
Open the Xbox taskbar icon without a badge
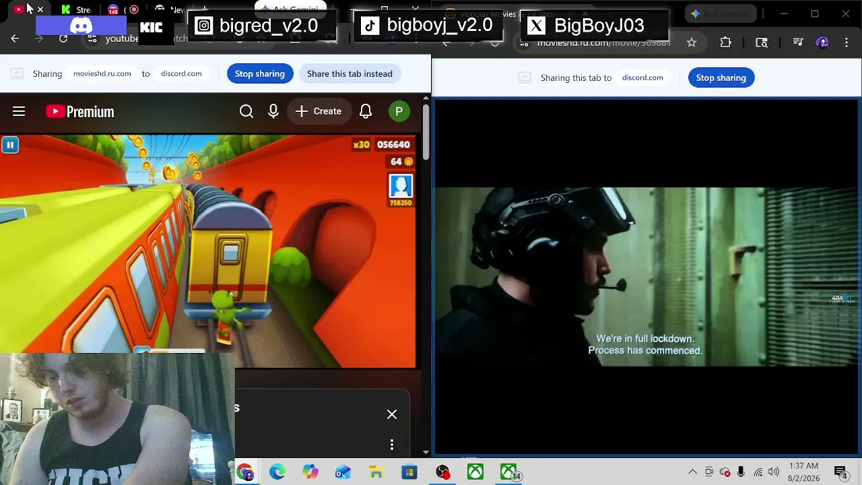(475, 472)
